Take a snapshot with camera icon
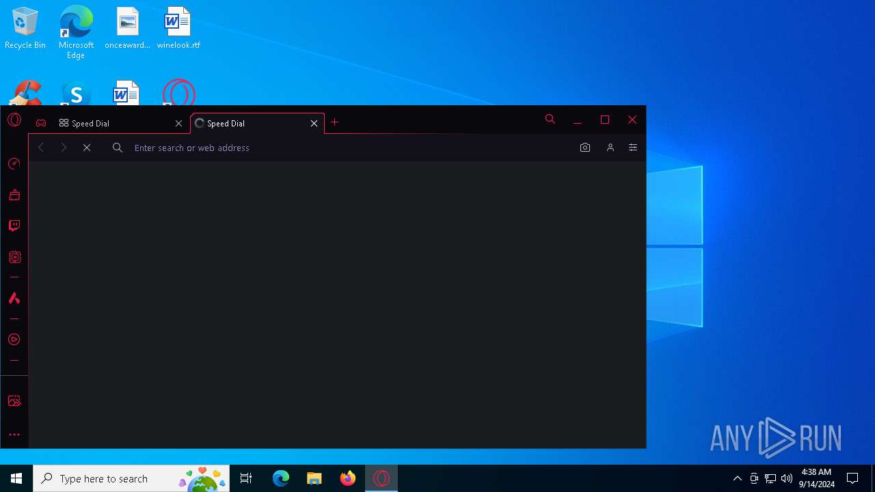The width and height of the screenshot is (875, 492). click(x=585, y=148)
